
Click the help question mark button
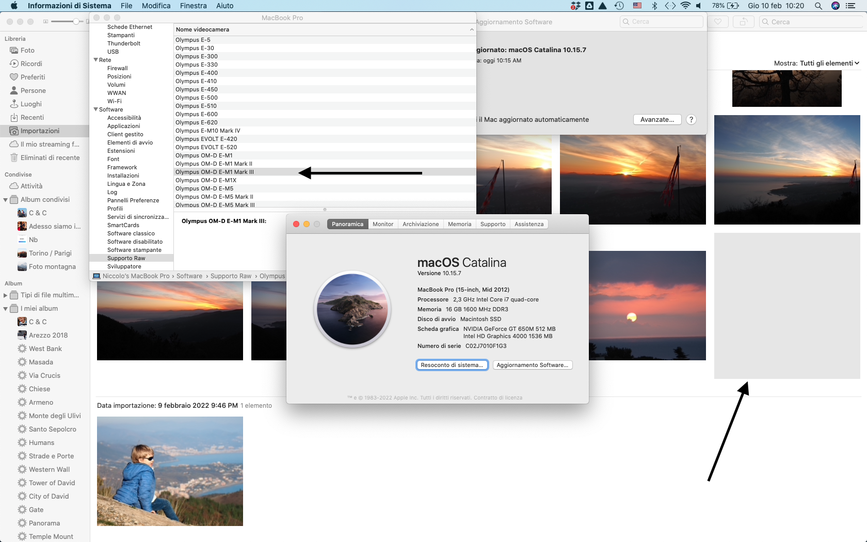[x=691, y=119]
